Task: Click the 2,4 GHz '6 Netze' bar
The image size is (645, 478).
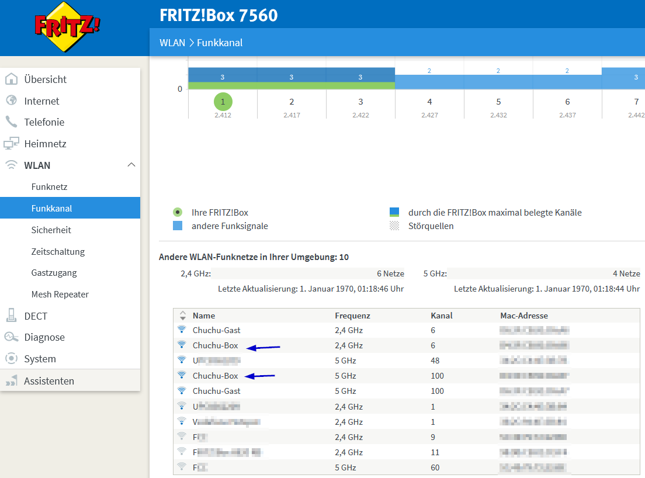Action: click(308, 273)
